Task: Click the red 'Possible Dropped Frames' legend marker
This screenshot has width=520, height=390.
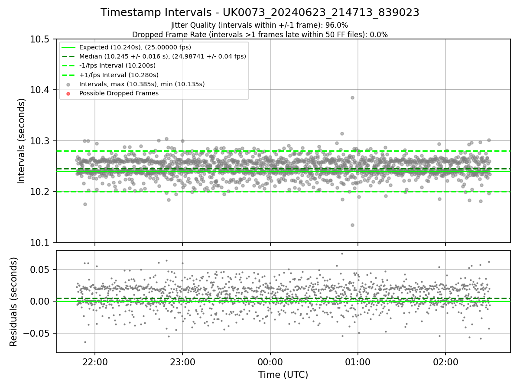Action: (69, 94)
